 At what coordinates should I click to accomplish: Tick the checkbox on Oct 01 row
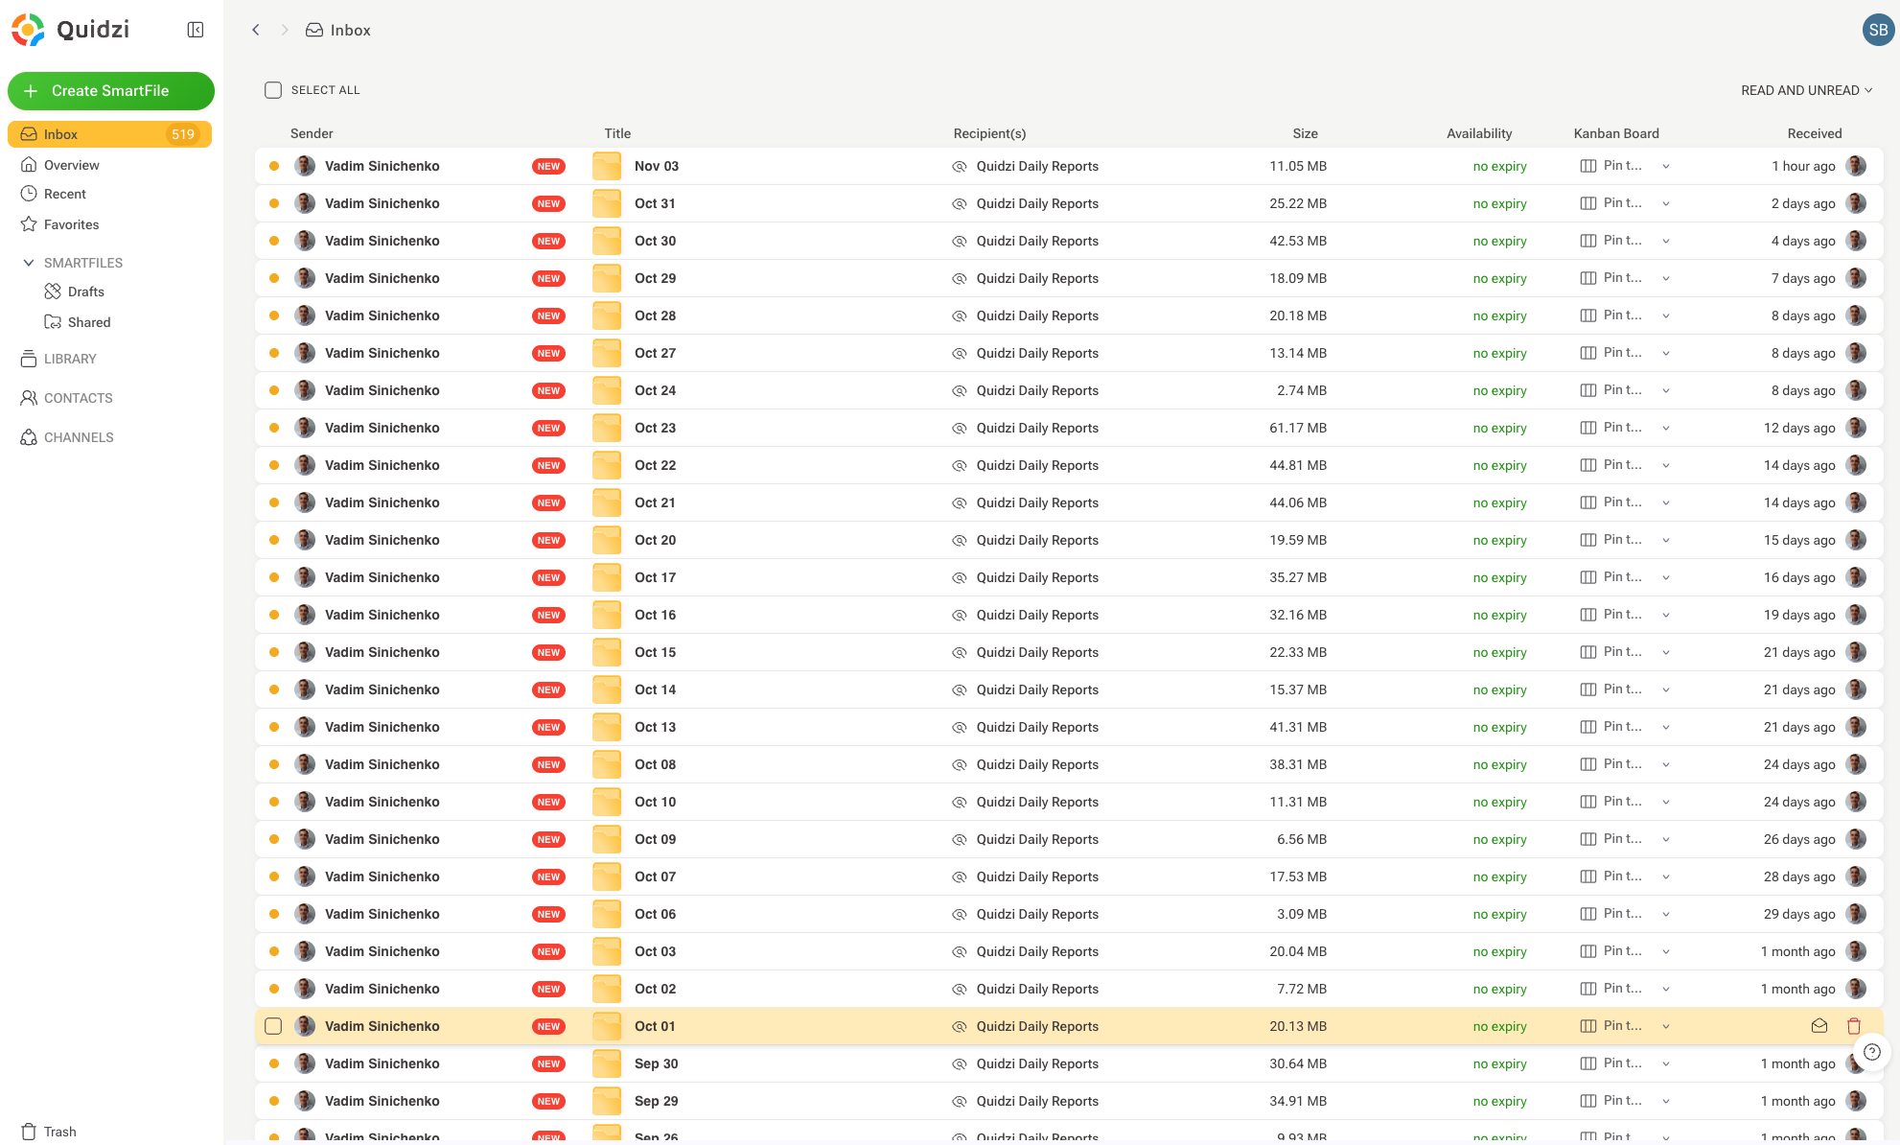(x=273, y=1026)
